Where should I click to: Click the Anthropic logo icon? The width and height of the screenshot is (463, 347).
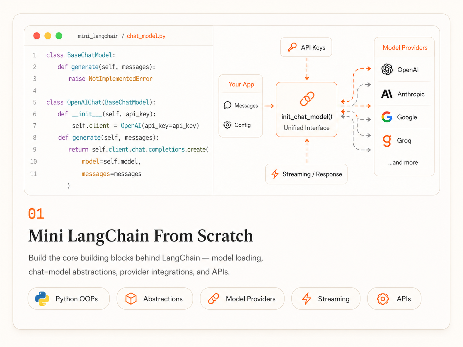coord(387,94)
